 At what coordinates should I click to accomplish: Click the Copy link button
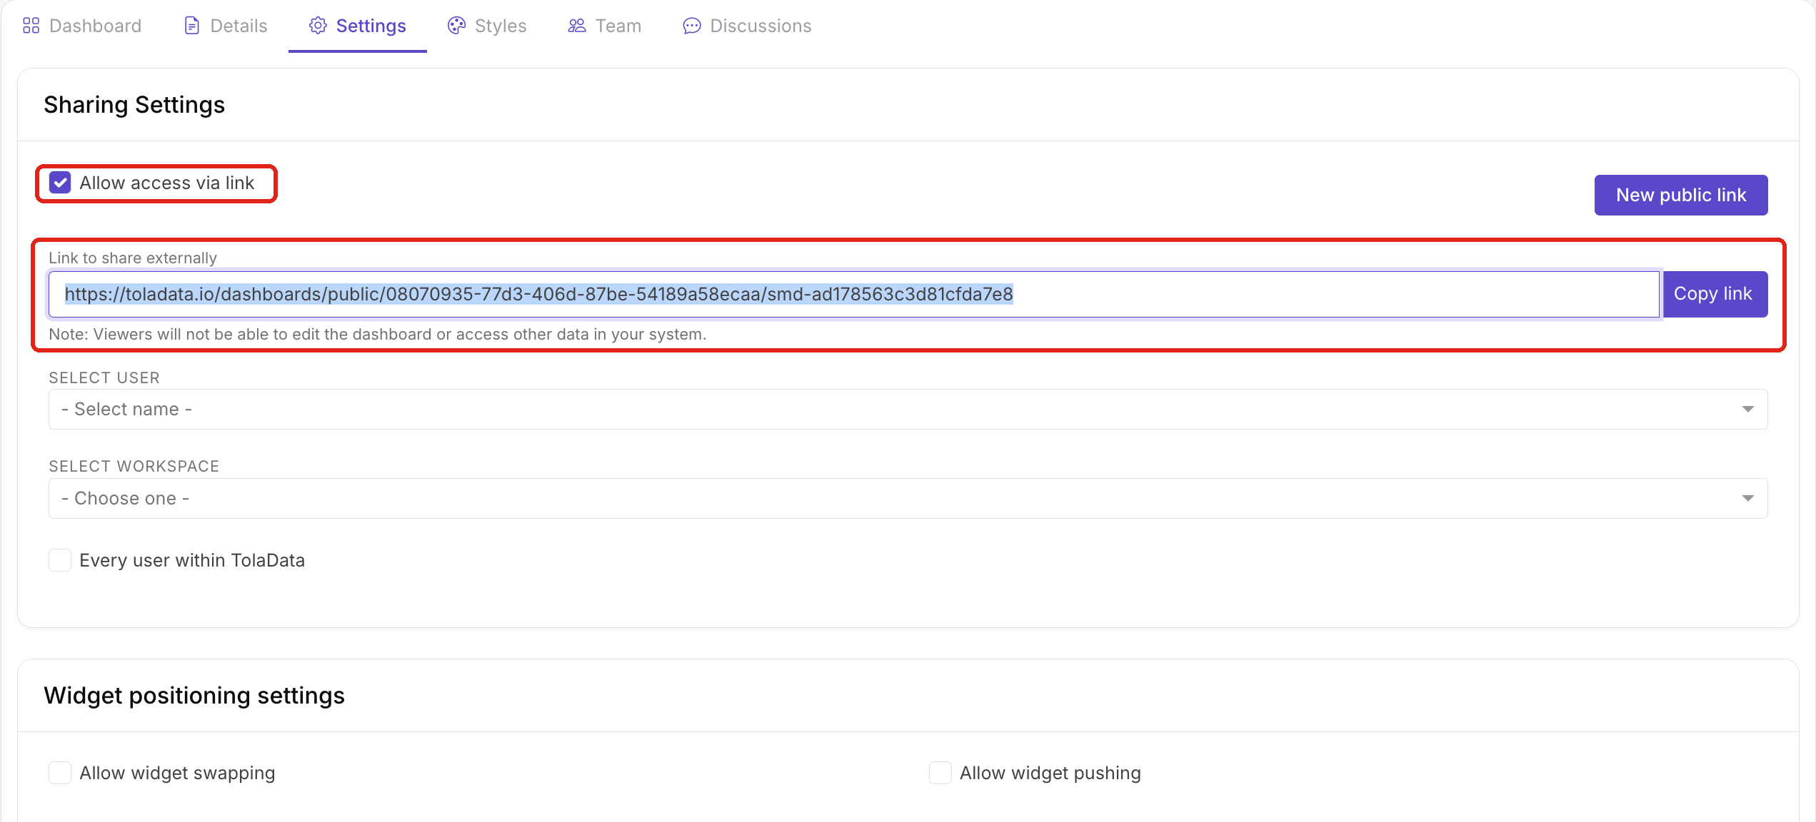tap(1715, 294)
